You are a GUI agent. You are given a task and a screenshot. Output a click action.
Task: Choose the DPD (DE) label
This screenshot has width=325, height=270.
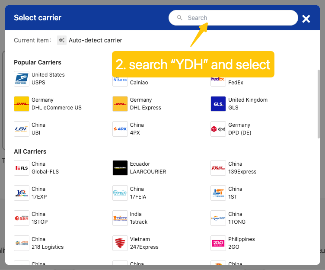coord(239,133)
